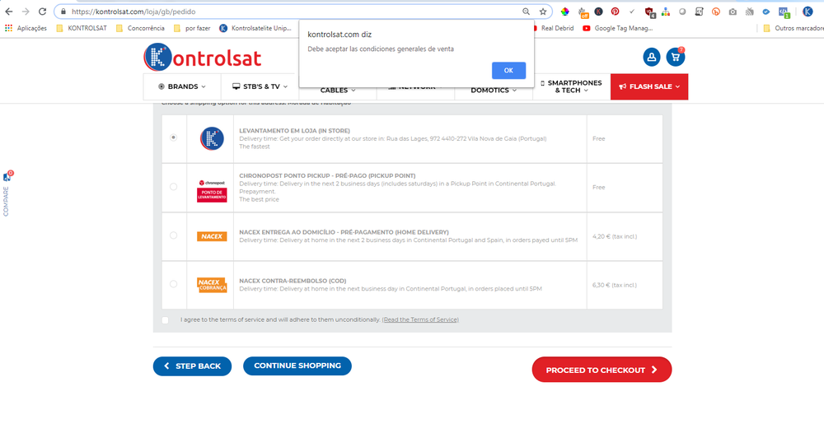The width and height of the screenshot is (824, 433).
Task: Expand the DOMOTICS menu
Action: 494,91
